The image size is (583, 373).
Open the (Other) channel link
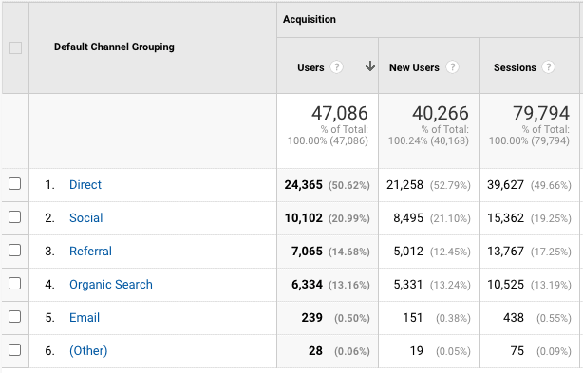[x=88, y=351]
